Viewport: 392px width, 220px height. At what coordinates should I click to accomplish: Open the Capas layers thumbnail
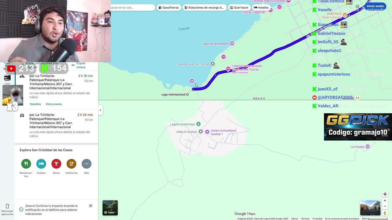110,208
